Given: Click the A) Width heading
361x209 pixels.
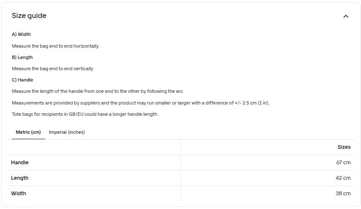Looking at the screenshot, I should point(21,34).
